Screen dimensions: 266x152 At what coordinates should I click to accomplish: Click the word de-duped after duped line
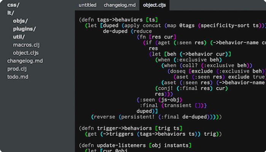click(x=115, y=31)
